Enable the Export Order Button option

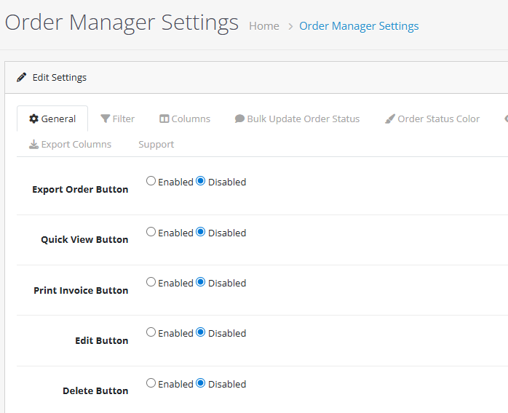(151, 181)
